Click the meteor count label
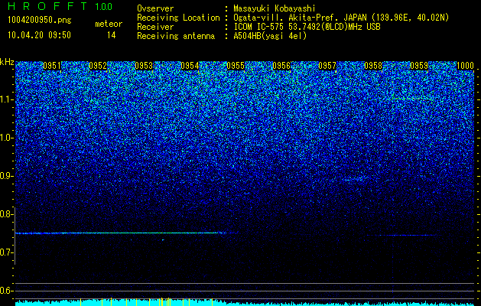The width and height of the screenshot is (481, 306). (x=109, y=24)
